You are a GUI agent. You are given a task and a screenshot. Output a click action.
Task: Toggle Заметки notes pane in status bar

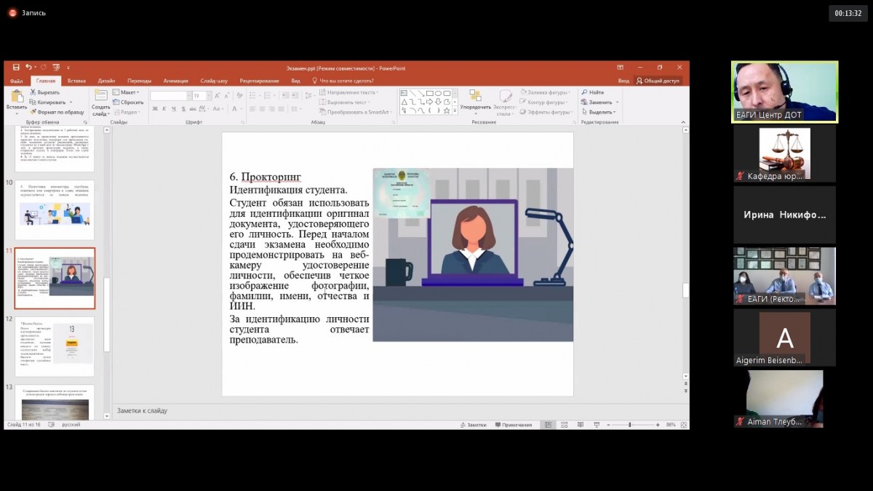pyautogui.click(x=473, y=425)
